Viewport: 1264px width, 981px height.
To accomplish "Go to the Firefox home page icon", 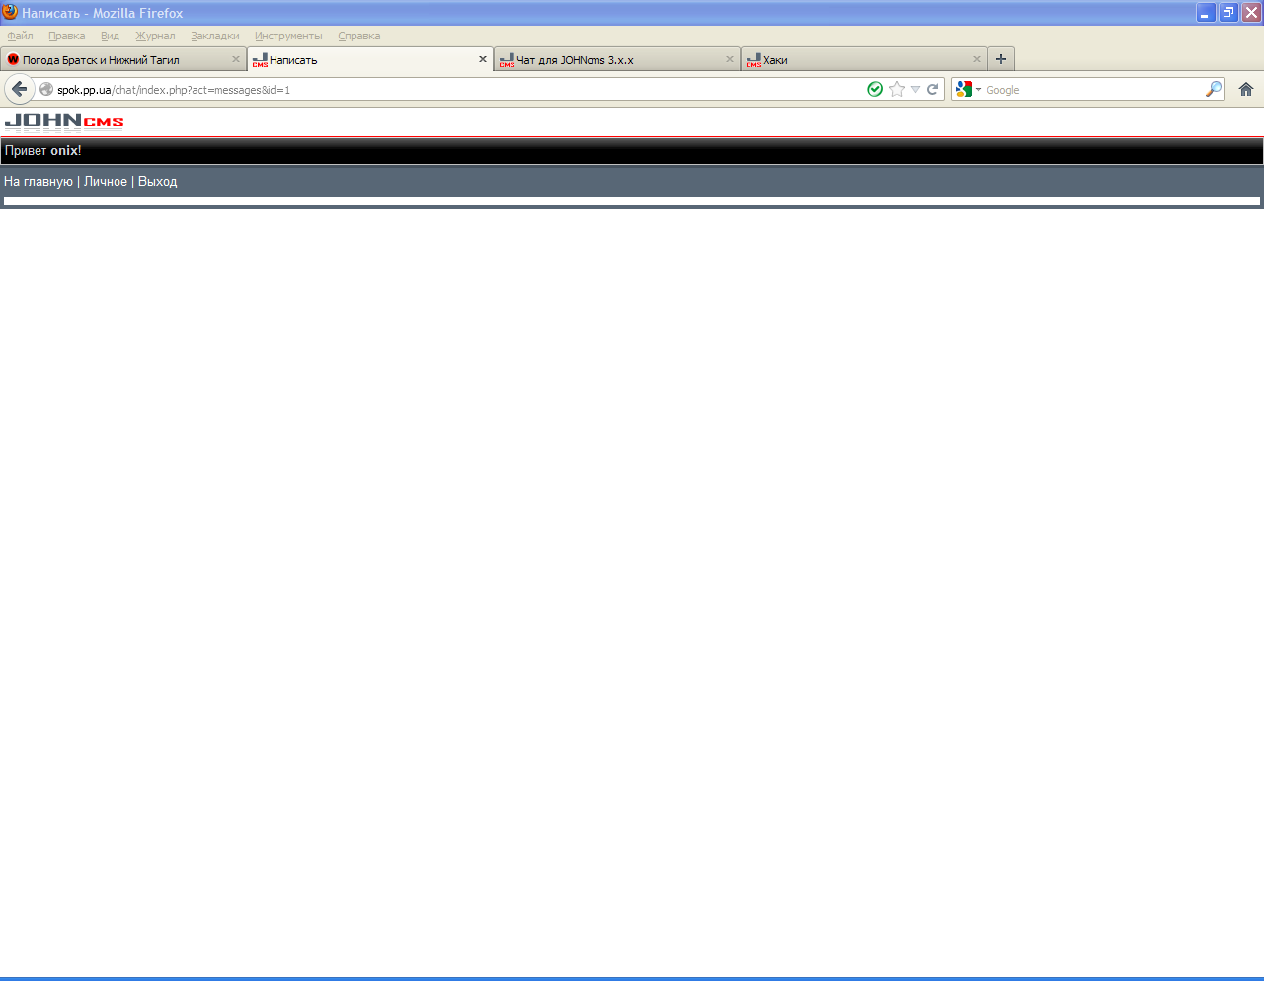I will [1246, 89].
